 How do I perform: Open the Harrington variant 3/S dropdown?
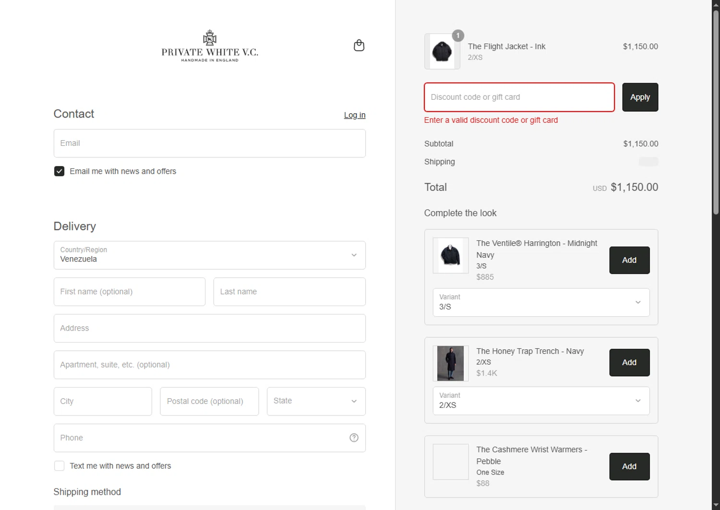(x=541, y=302)
